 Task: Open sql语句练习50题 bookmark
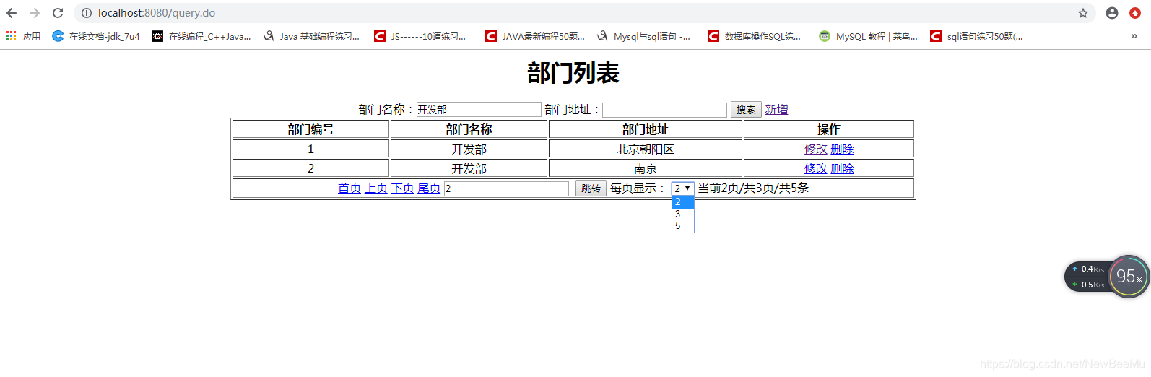[x=976, y=36]
